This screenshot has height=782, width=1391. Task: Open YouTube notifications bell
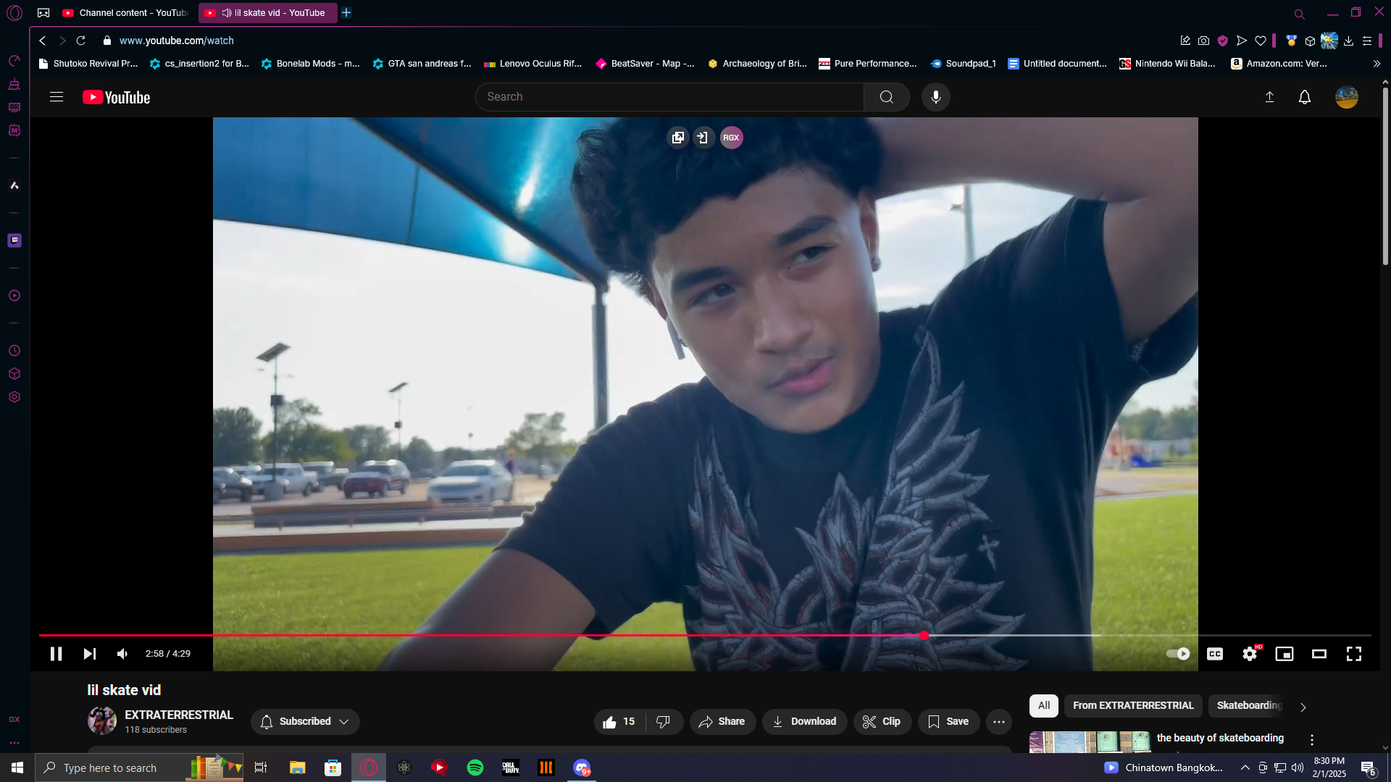coord(1305,97)
